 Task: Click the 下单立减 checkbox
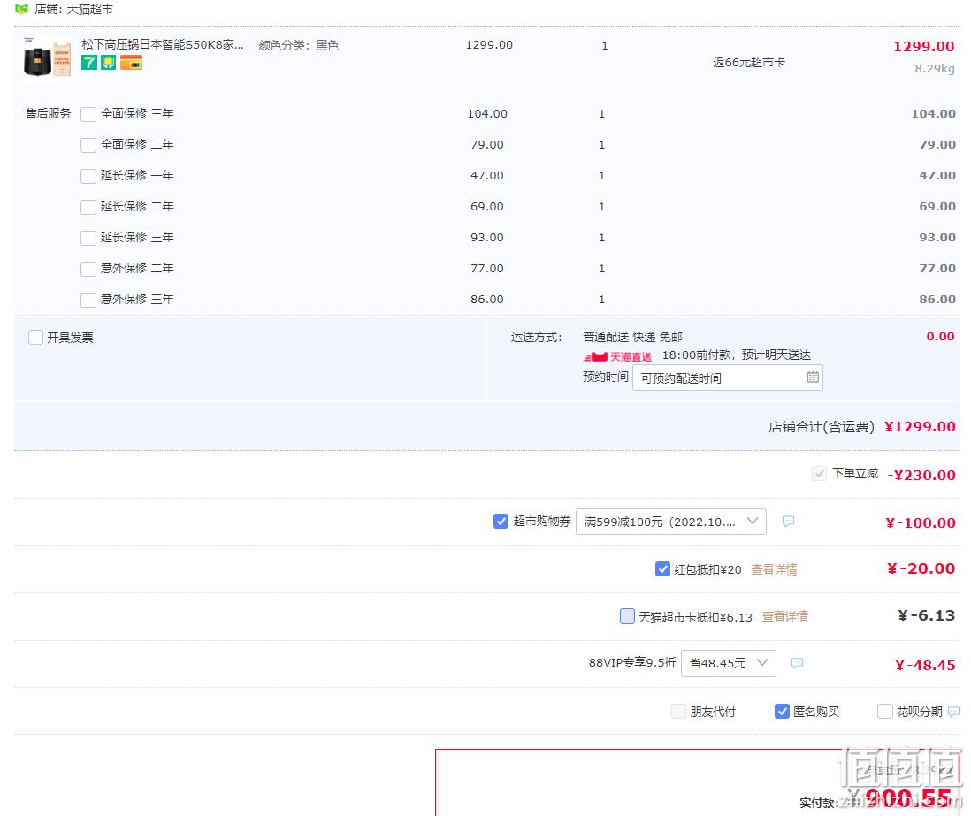[x=819, y=474]
